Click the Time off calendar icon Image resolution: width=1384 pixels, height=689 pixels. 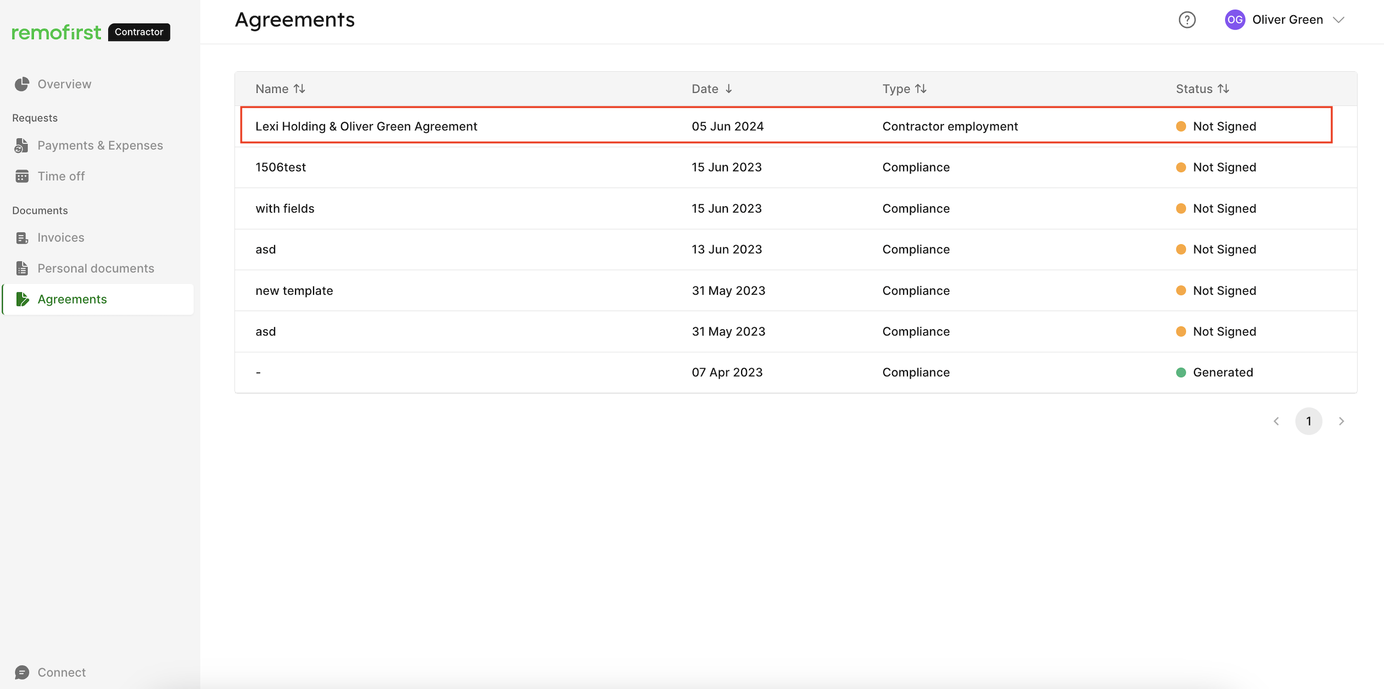[x=22, y=176]
